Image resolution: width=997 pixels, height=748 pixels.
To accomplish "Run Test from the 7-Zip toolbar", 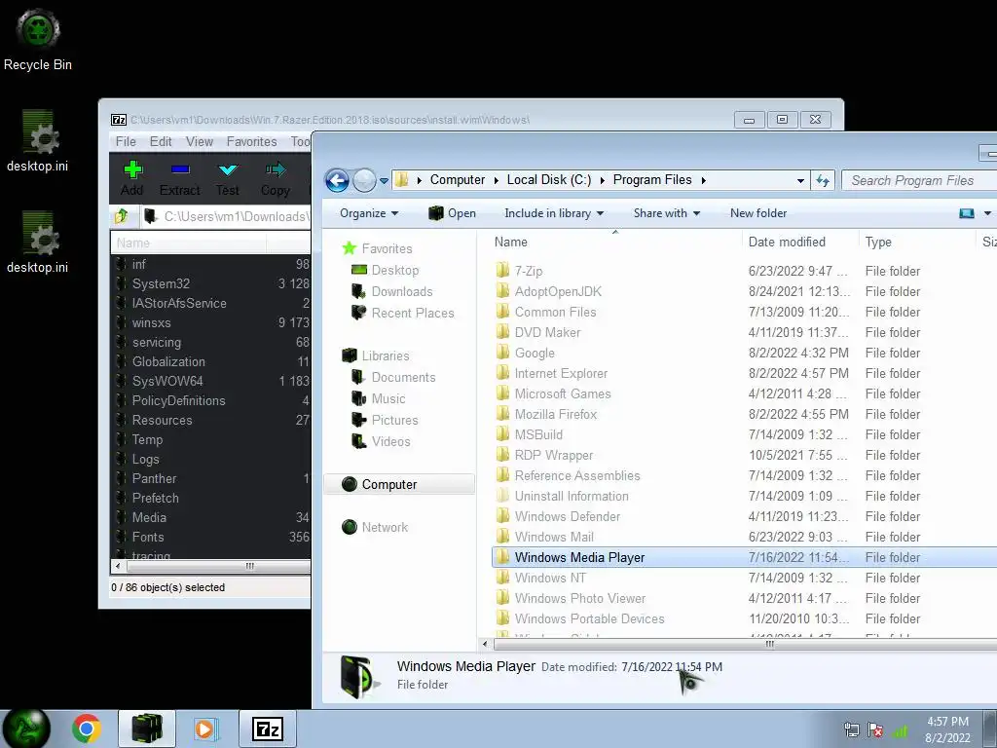I will (x=227, y=178).
